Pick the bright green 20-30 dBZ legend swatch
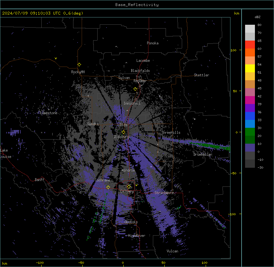The image size is (274, 267). pyautogui.click(x=250, y=132)
